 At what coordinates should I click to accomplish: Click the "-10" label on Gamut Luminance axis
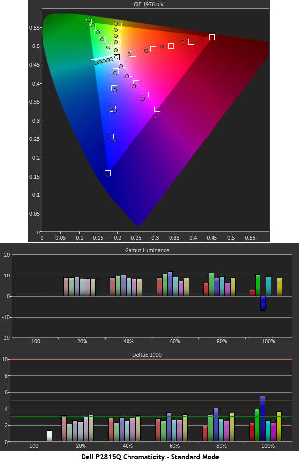click(x=6, y=317)
